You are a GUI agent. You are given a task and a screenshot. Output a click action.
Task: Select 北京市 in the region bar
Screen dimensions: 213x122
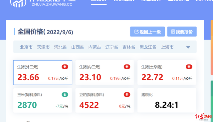(26, 47)
